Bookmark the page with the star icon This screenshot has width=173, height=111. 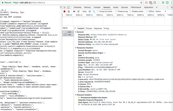(x=141, y=3)
